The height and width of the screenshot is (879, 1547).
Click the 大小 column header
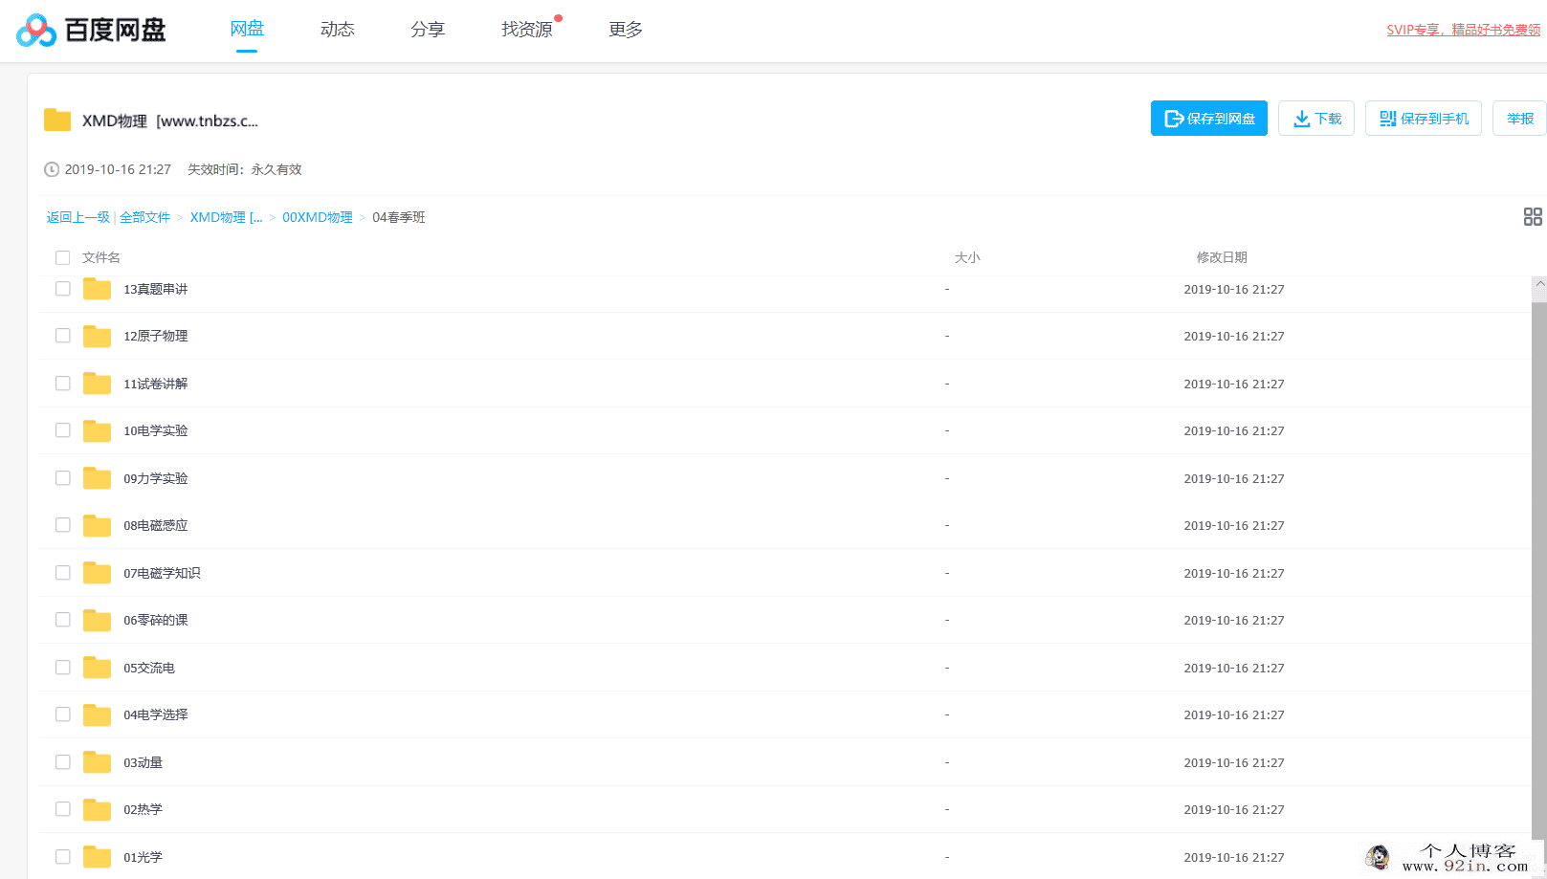click(x=967, y=257)
